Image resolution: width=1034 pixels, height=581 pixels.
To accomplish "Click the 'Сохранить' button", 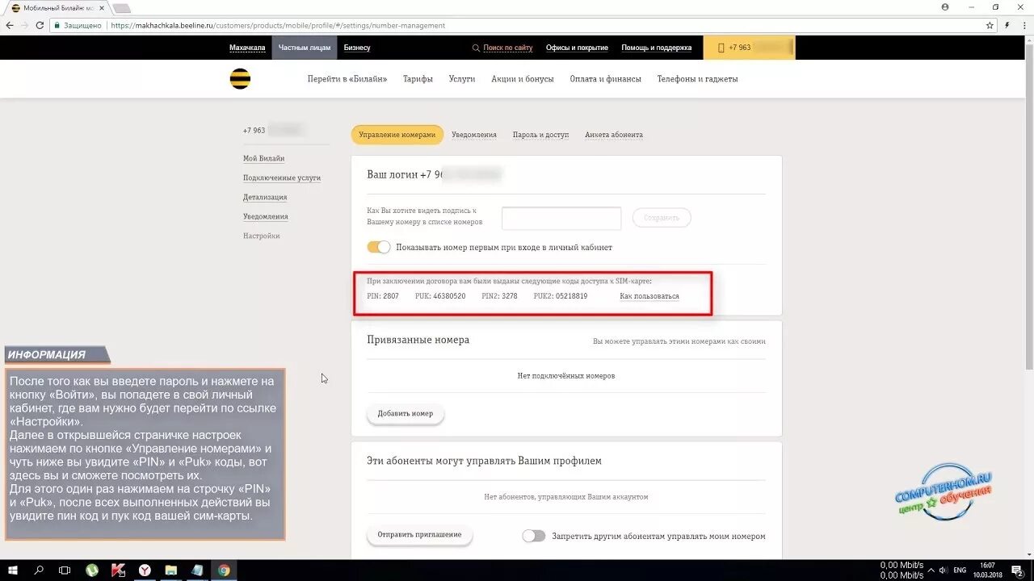I will [662, 218].
